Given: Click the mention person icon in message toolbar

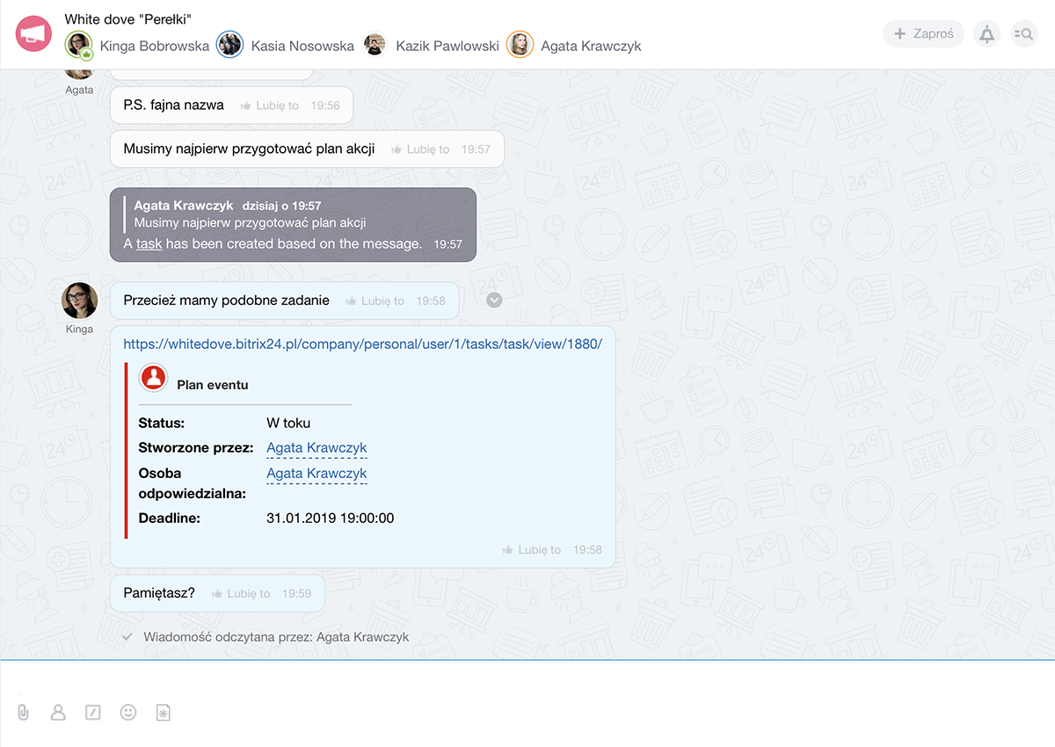Looking at the screenshot, I should (x=58, y=713).
